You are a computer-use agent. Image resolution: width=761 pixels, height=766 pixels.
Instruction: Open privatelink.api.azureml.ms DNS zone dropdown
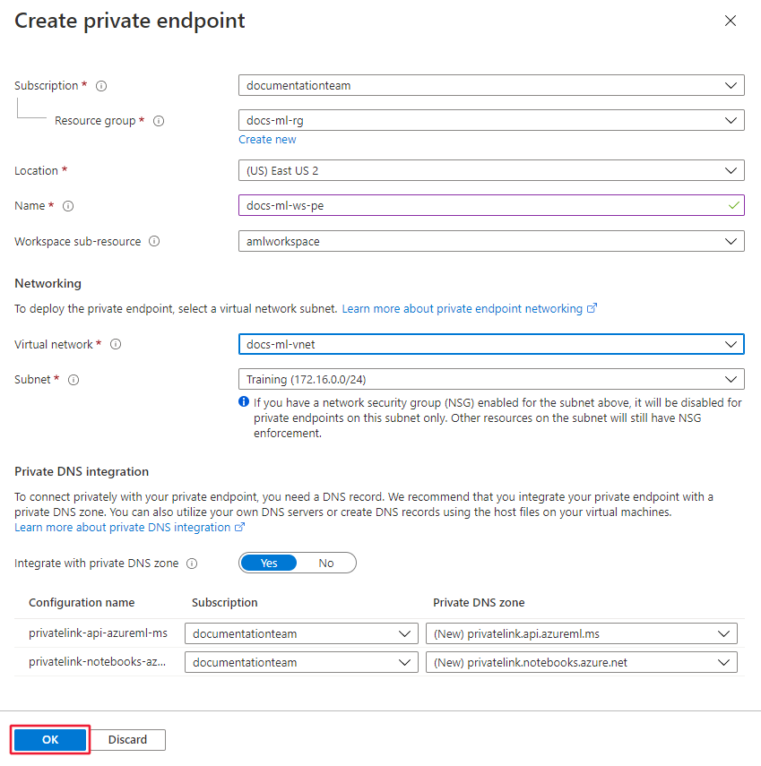click(x=581, y=633)
